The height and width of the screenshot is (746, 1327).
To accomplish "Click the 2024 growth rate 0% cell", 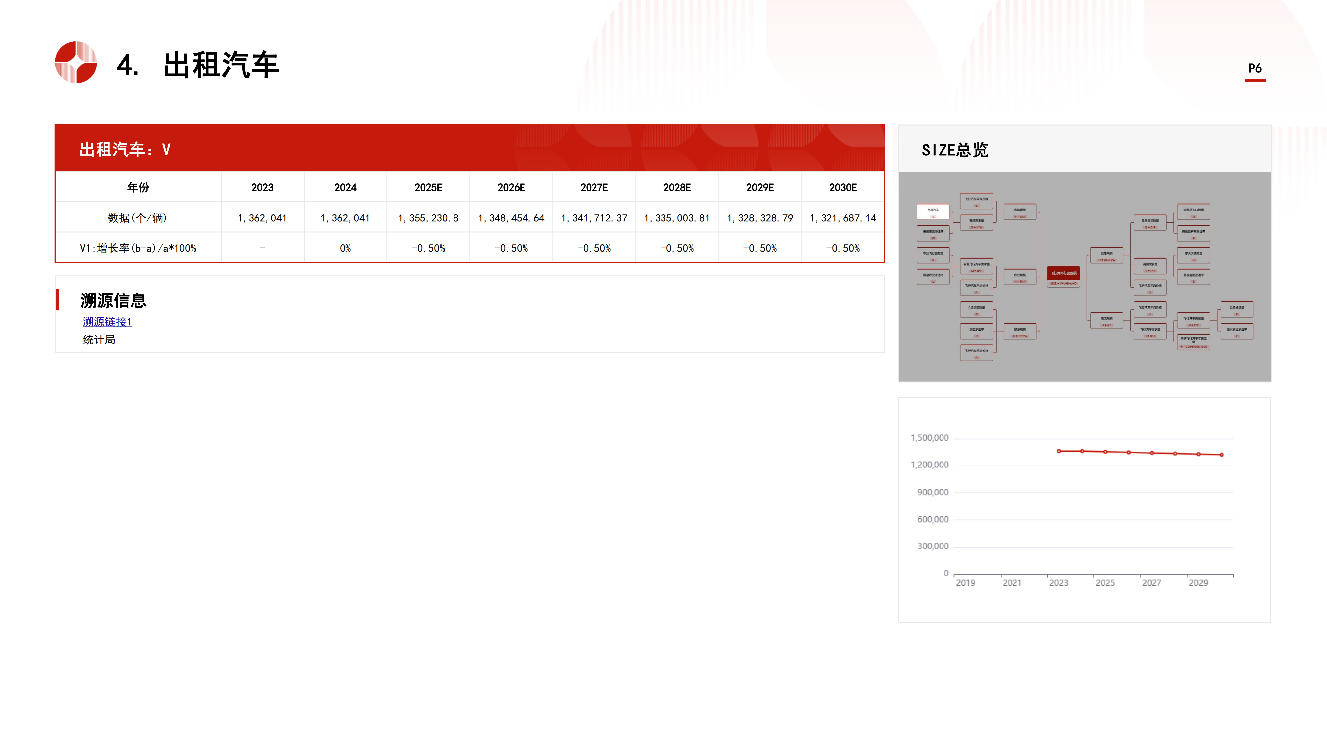I will coord(345,248).
